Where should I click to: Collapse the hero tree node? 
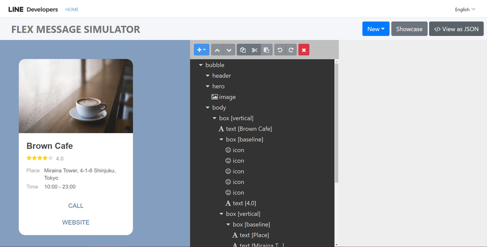207,87
